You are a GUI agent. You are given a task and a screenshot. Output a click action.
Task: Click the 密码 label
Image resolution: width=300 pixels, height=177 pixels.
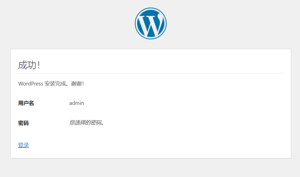point(23,123)
